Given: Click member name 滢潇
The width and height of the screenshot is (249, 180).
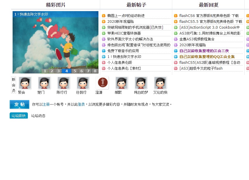Looking at the screenshot, I should 99,92.
